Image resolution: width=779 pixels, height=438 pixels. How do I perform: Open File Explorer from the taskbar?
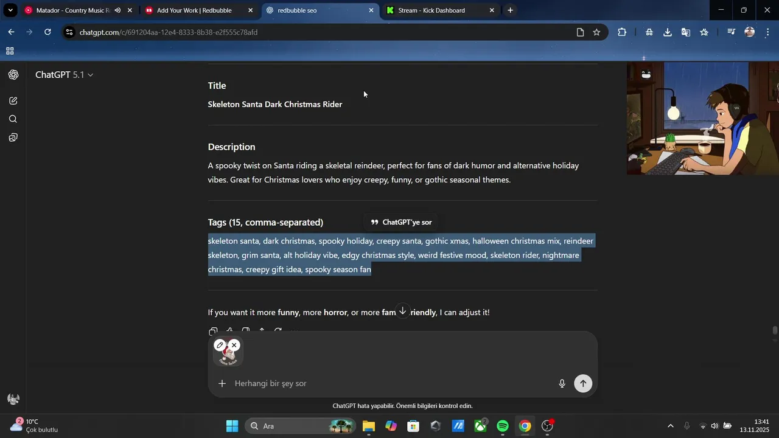369,426
